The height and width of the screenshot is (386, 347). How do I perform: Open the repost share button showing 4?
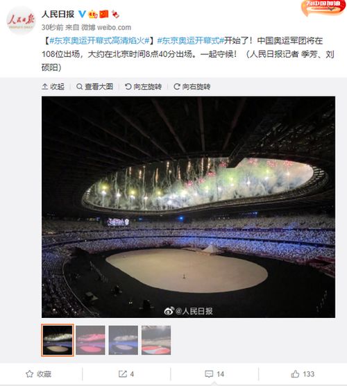(x=126, y=374)
